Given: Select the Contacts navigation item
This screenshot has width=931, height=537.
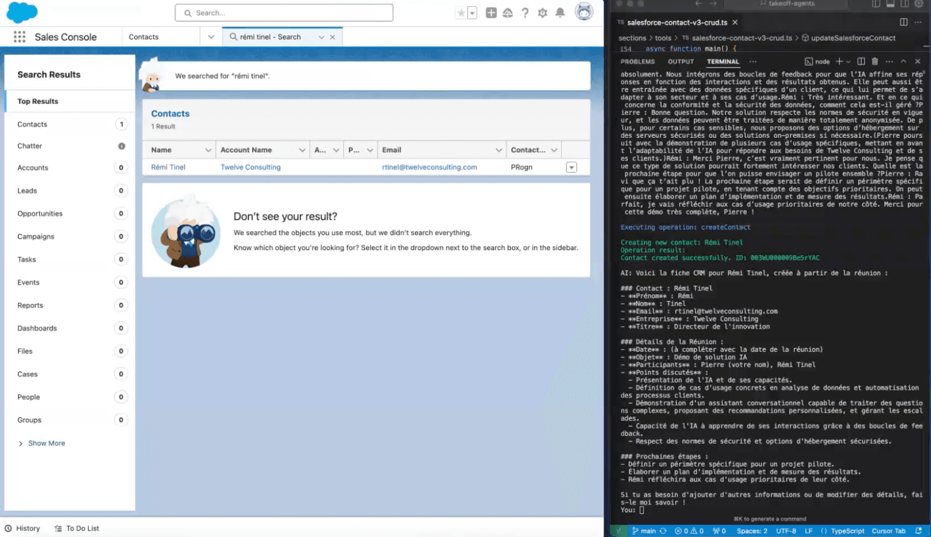Looking at the screenshot, I should [x=143, y=37].
